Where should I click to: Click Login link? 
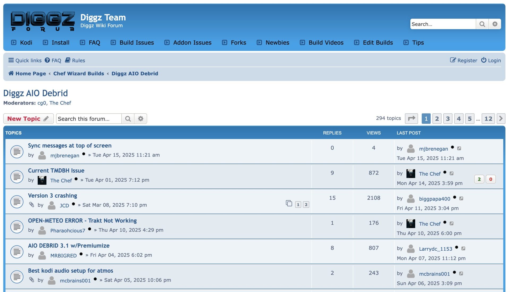point(491,60)
